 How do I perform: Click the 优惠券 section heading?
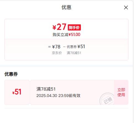[x=11, y=74]
